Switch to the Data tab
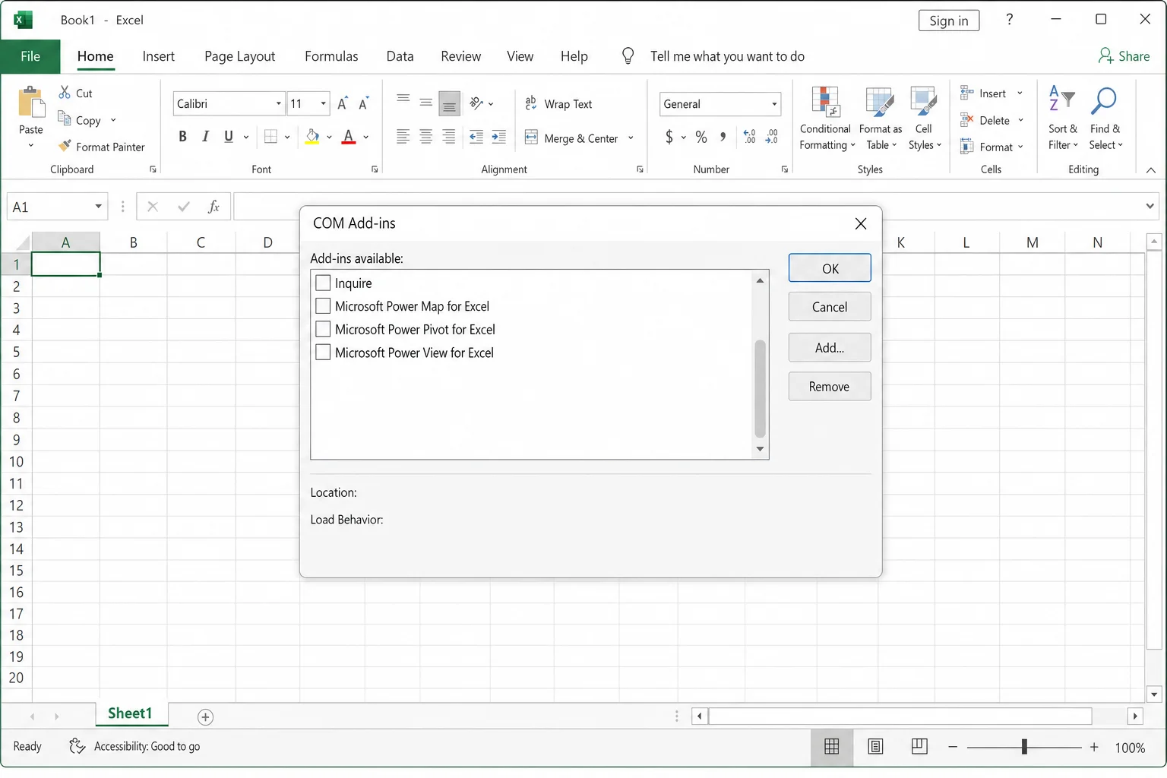Image resolution: width=1167 pixels, height=778 pixels. tap(400, 56)
